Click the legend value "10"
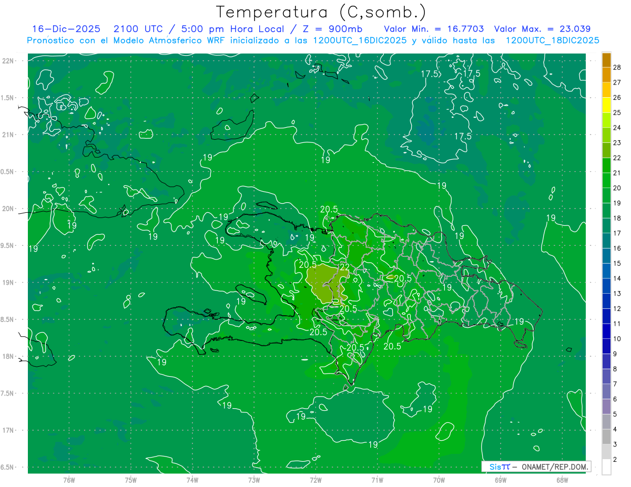The image size is (631, 487). tap(617, 339)
